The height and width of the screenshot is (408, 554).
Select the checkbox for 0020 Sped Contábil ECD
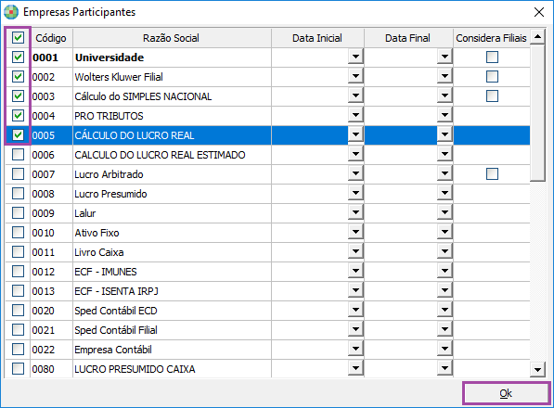pos(18,311)
